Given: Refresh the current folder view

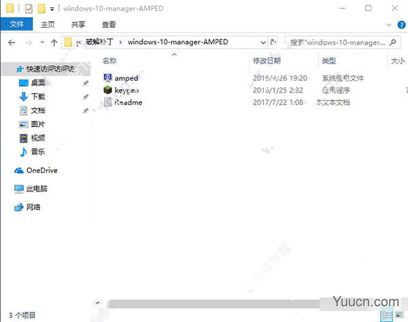Looking at the screenshot, I should pos(273,42).
